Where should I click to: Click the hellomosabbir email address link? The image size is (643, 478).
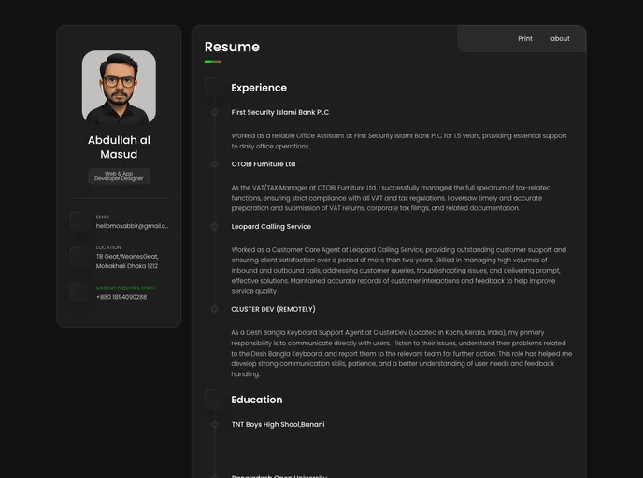(132, 226)
